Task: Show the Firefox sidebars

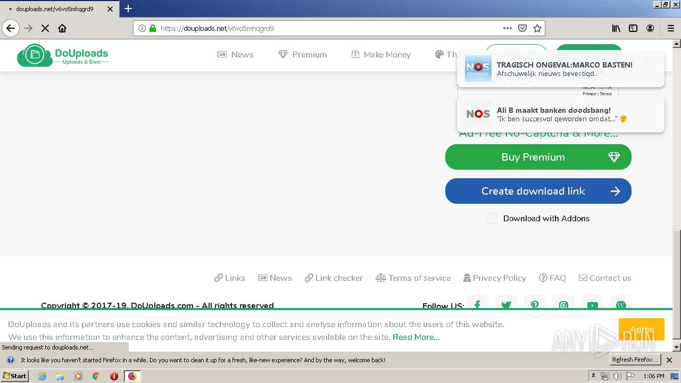Action: pyautogui.click(x=633, y=28)
